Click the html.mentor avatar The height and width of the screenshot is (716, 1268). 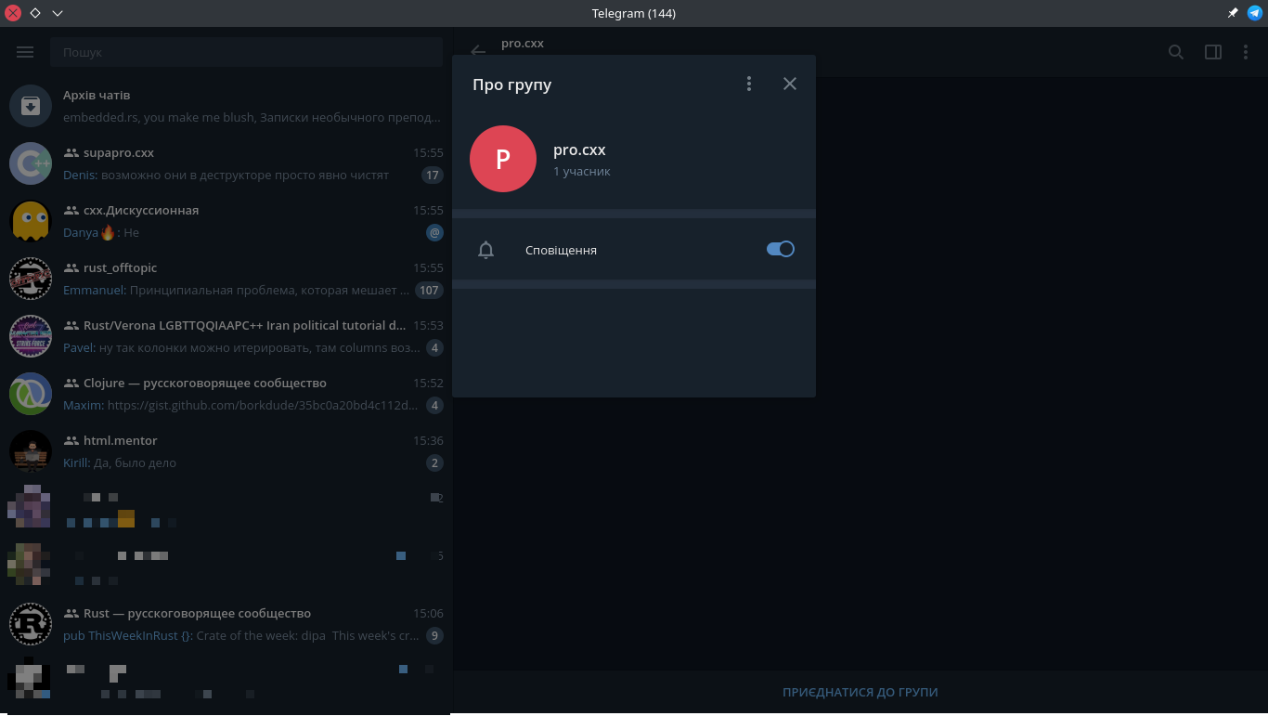[31, 451]
